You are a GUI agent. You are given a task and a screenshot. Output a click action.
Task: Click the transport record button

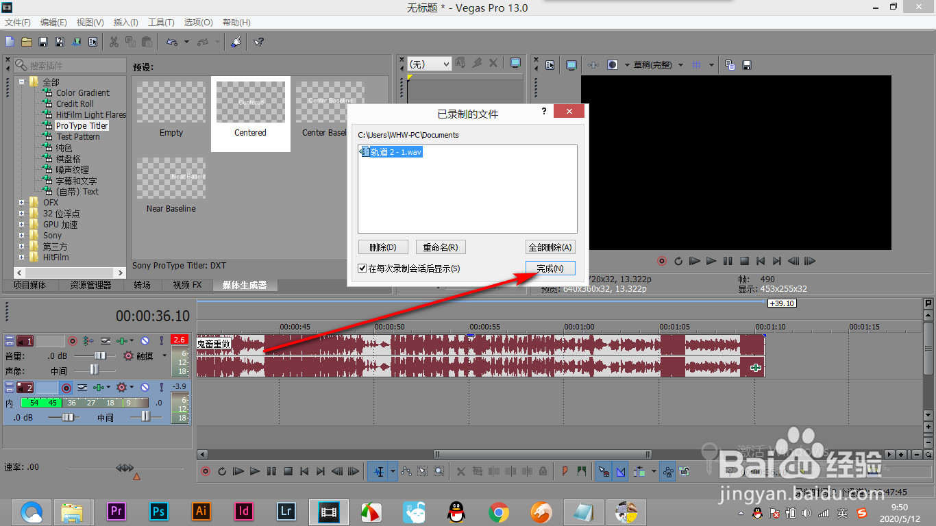click(206, 471)
